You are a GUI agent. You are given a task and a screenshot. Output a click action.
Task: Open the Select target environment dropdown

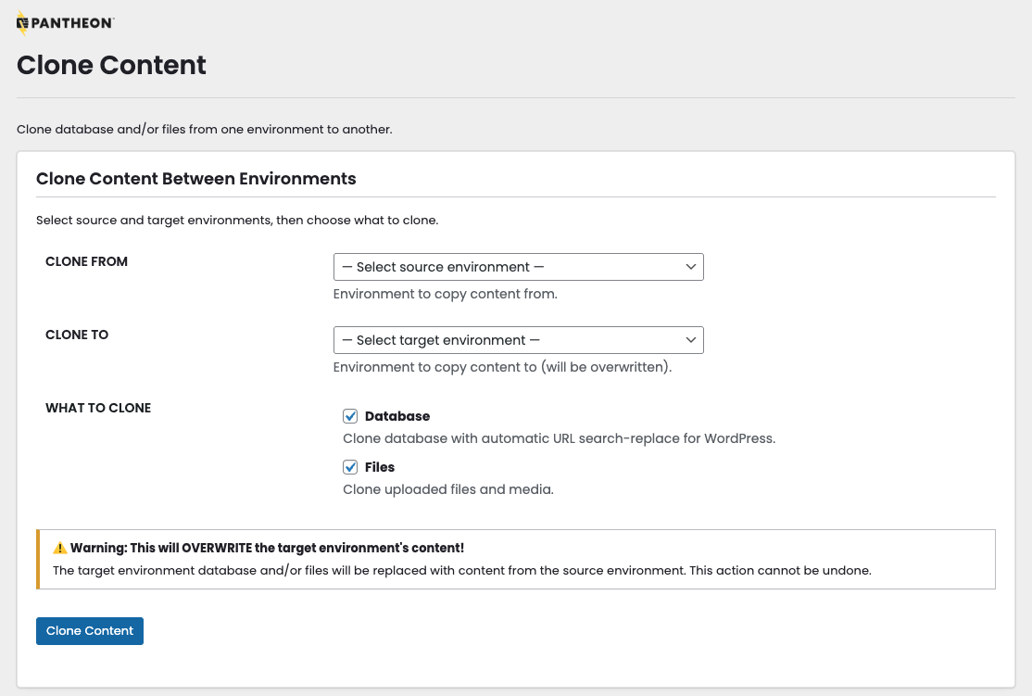tap(519, 340)
